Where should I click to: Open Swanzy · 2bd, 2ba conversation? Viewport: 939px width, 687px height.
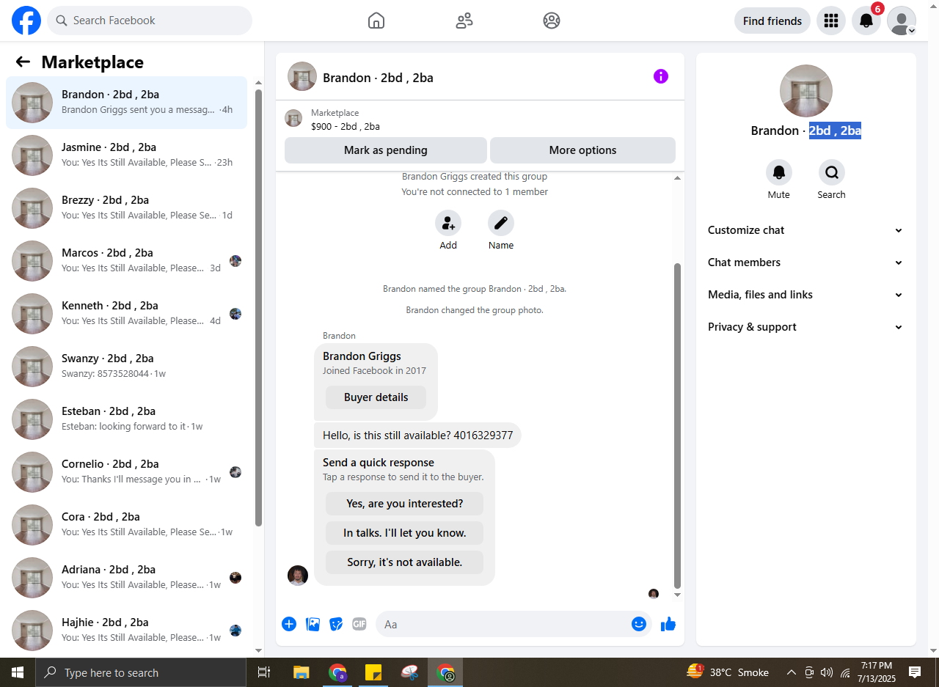pos(127,367)
